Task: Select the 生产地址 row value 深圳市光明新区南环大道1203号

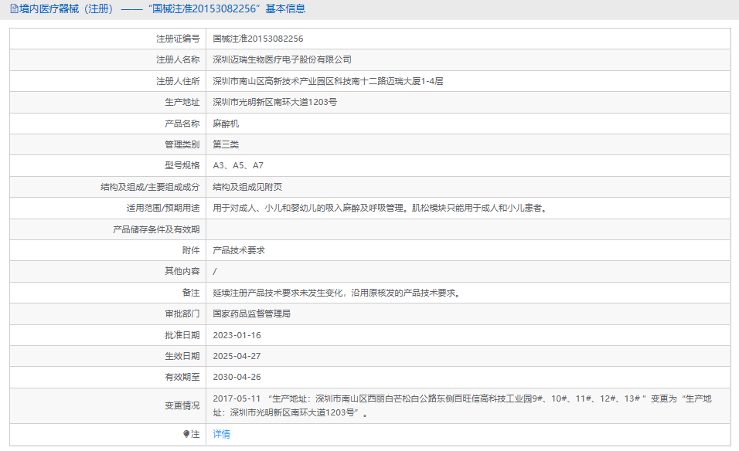Action: [x=274, y=102]
